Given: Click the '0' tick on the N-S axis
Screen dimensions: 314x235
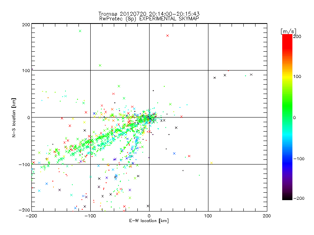Looking at the screenshot, I should (29, 117).
